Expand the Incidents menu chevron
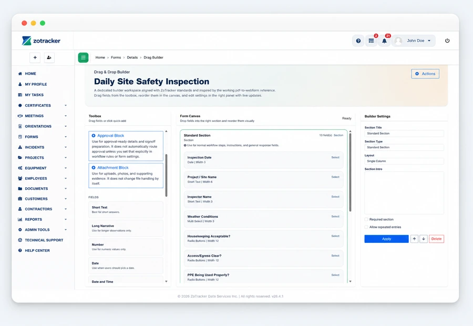This screenshot has width=473, height=326. click(66, 147)
